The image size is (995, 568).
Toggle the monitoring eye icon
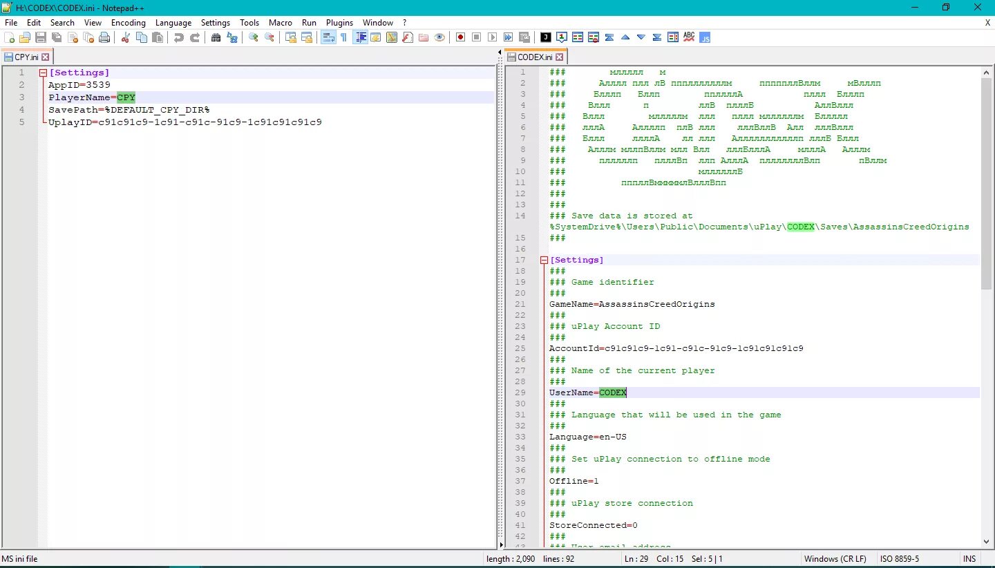(x=439, y=37)
